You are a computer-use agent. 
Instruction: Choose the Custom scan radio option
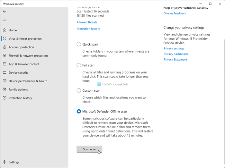click(x=79, y=90)
